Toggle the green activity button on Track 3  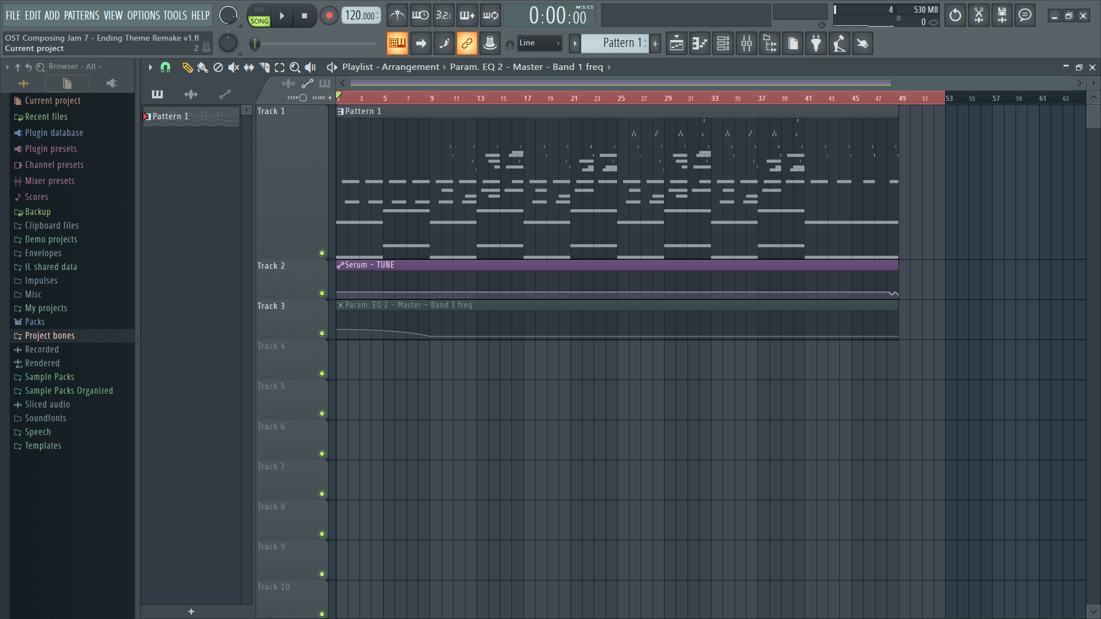point(322,334)
